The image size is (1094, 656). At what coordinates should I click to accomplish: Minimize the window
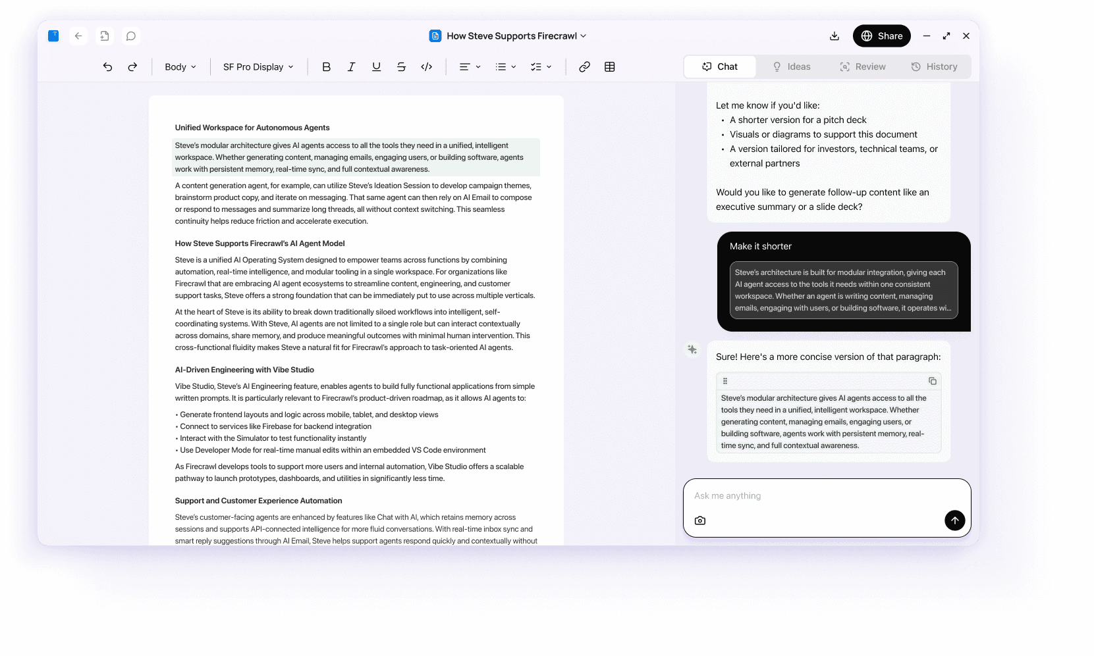pos(927,36)
